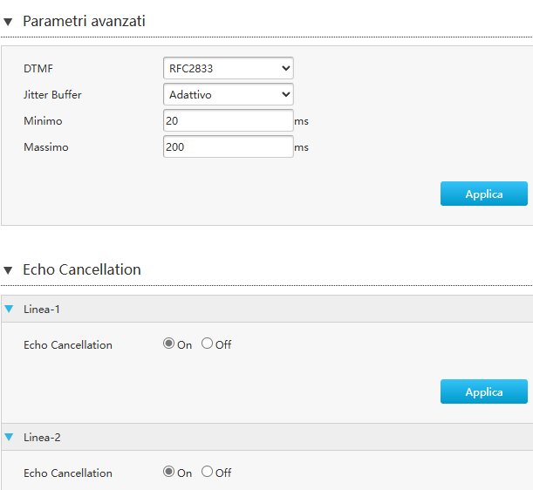Image resolution: width=533 pixels, height=490 pixels.
Task: Open the Jitter Buffer Adattivo dropdown
Action: tap(228, 94)
